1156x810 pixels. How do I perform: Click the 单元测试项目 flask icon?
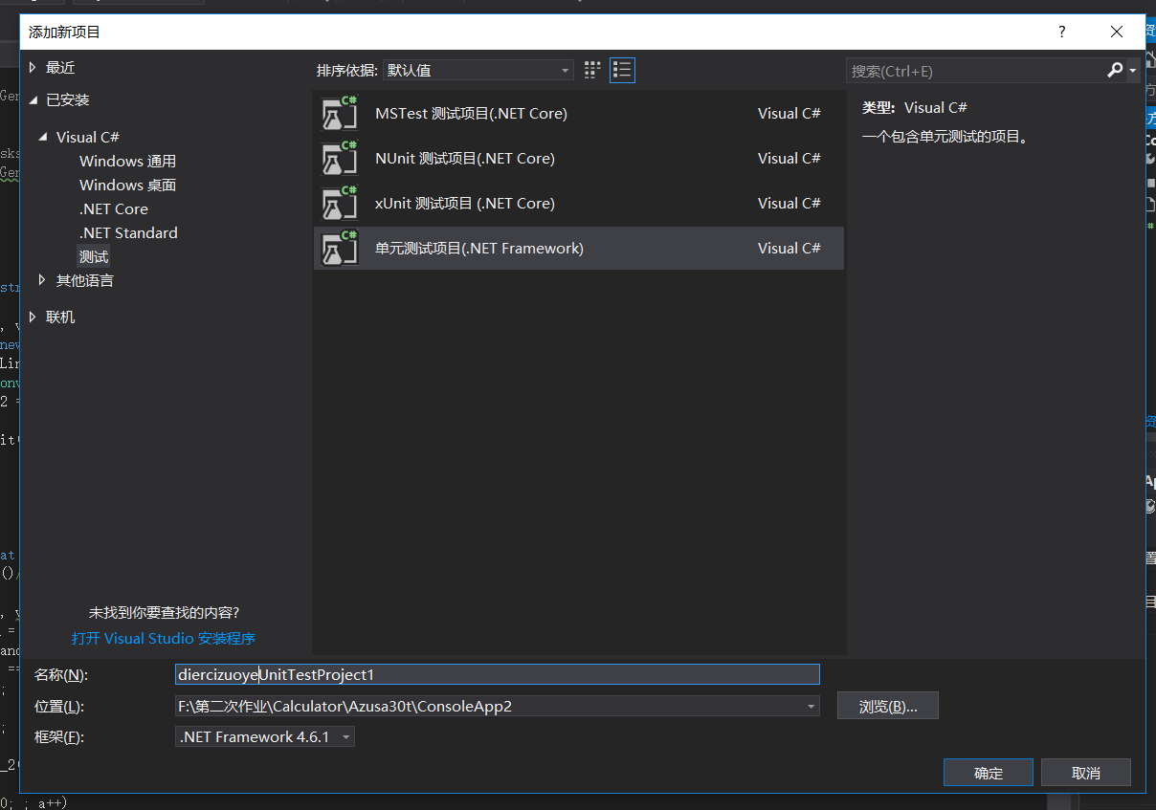coord(340,248)
